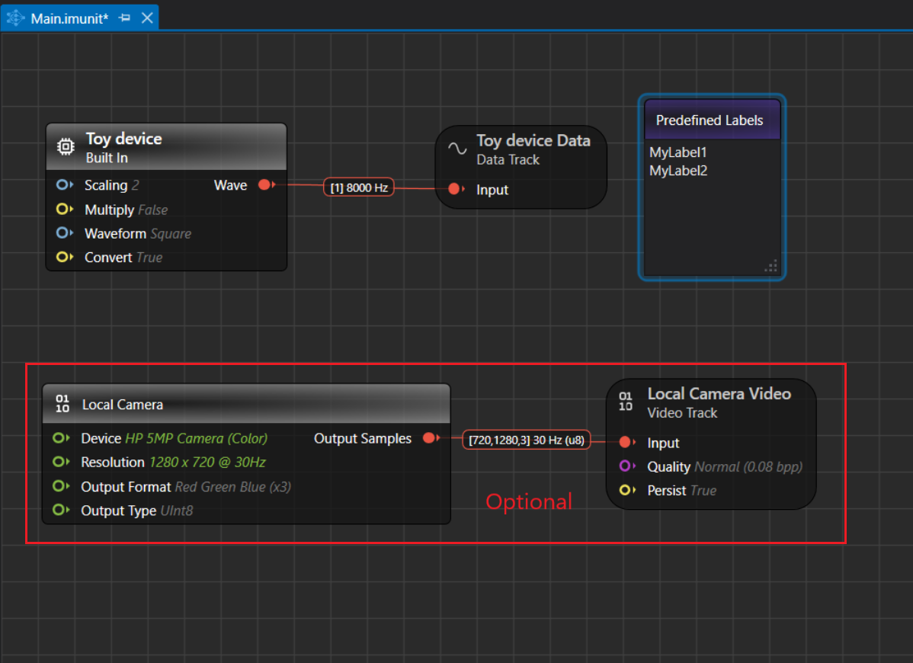Select MyLabel1 in Predefined Labels
The image size is (913, 663).
coord(678,152)
